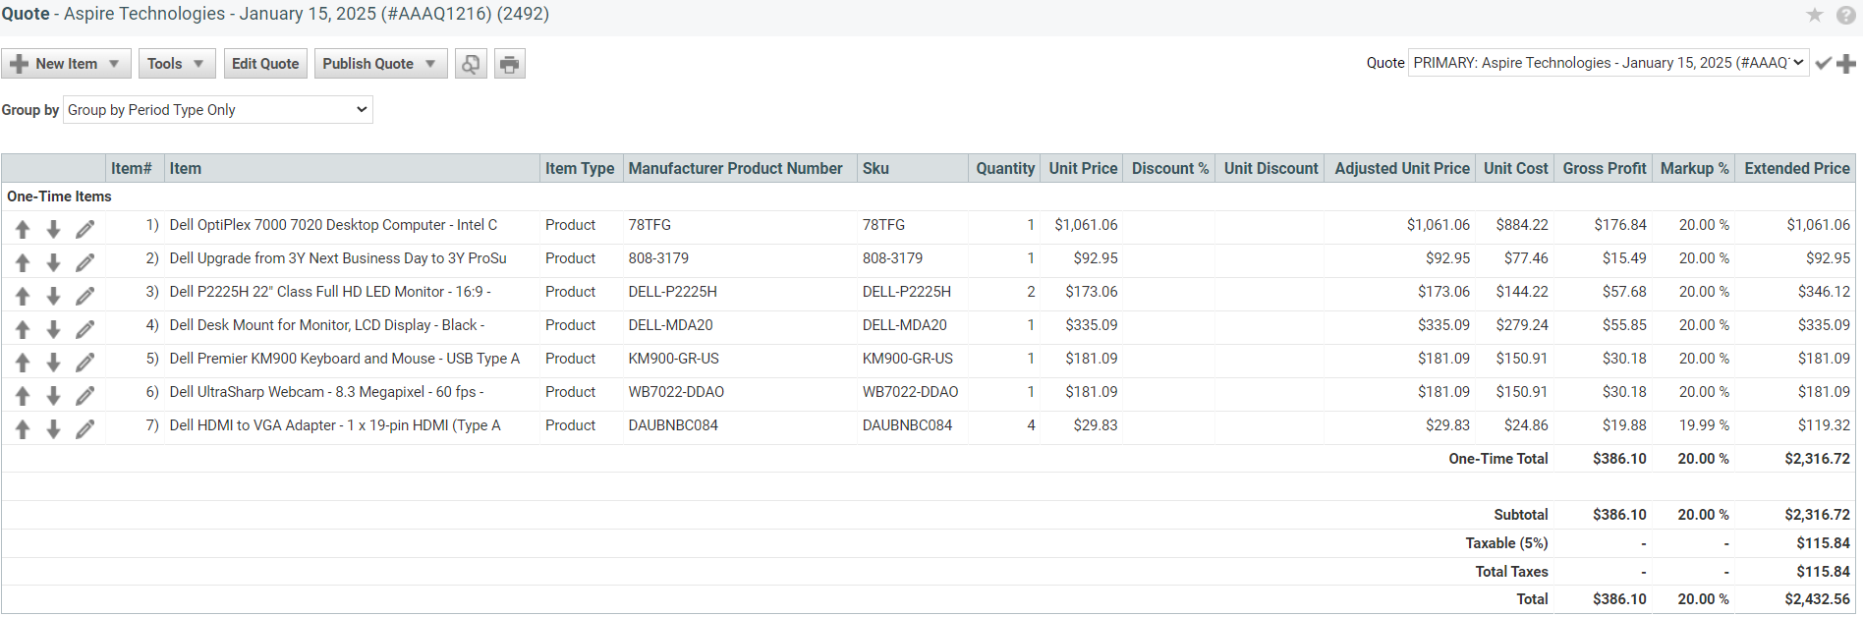Open the help question mark icon
1863x617 pixels.
pyautogui.click(x=1845, y=15)
